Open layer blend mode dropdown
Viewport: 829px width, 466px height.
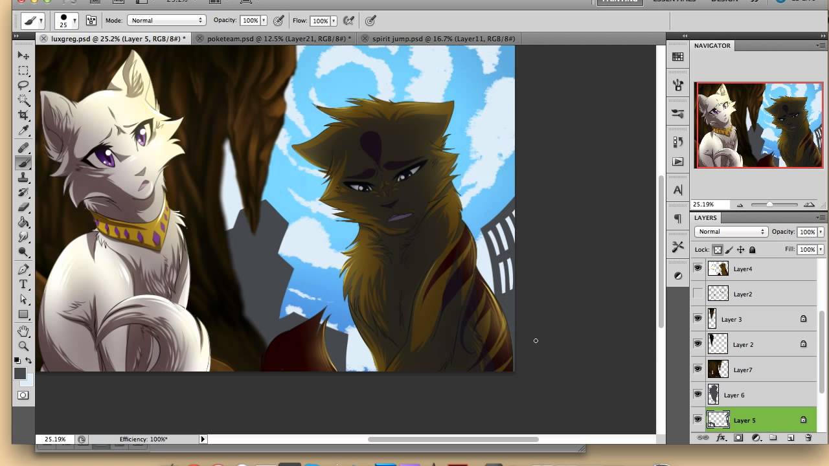click(x=731, y=232)
